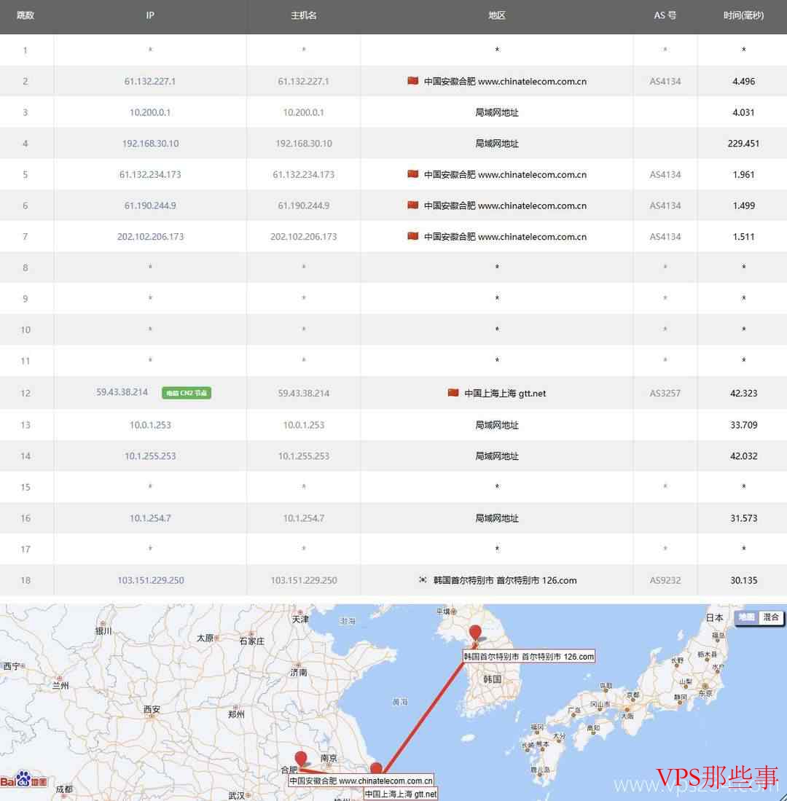Click the 跳数 column header
The width and height of the screenshot is (787, 801).
click(x=26, y=15)
